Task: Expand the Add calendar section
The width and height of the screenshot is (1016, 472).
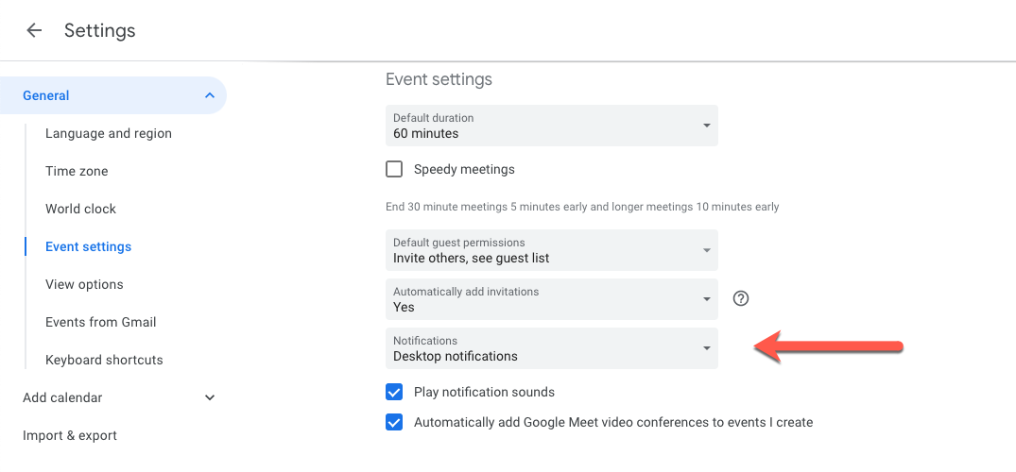Action: [209, 397]
